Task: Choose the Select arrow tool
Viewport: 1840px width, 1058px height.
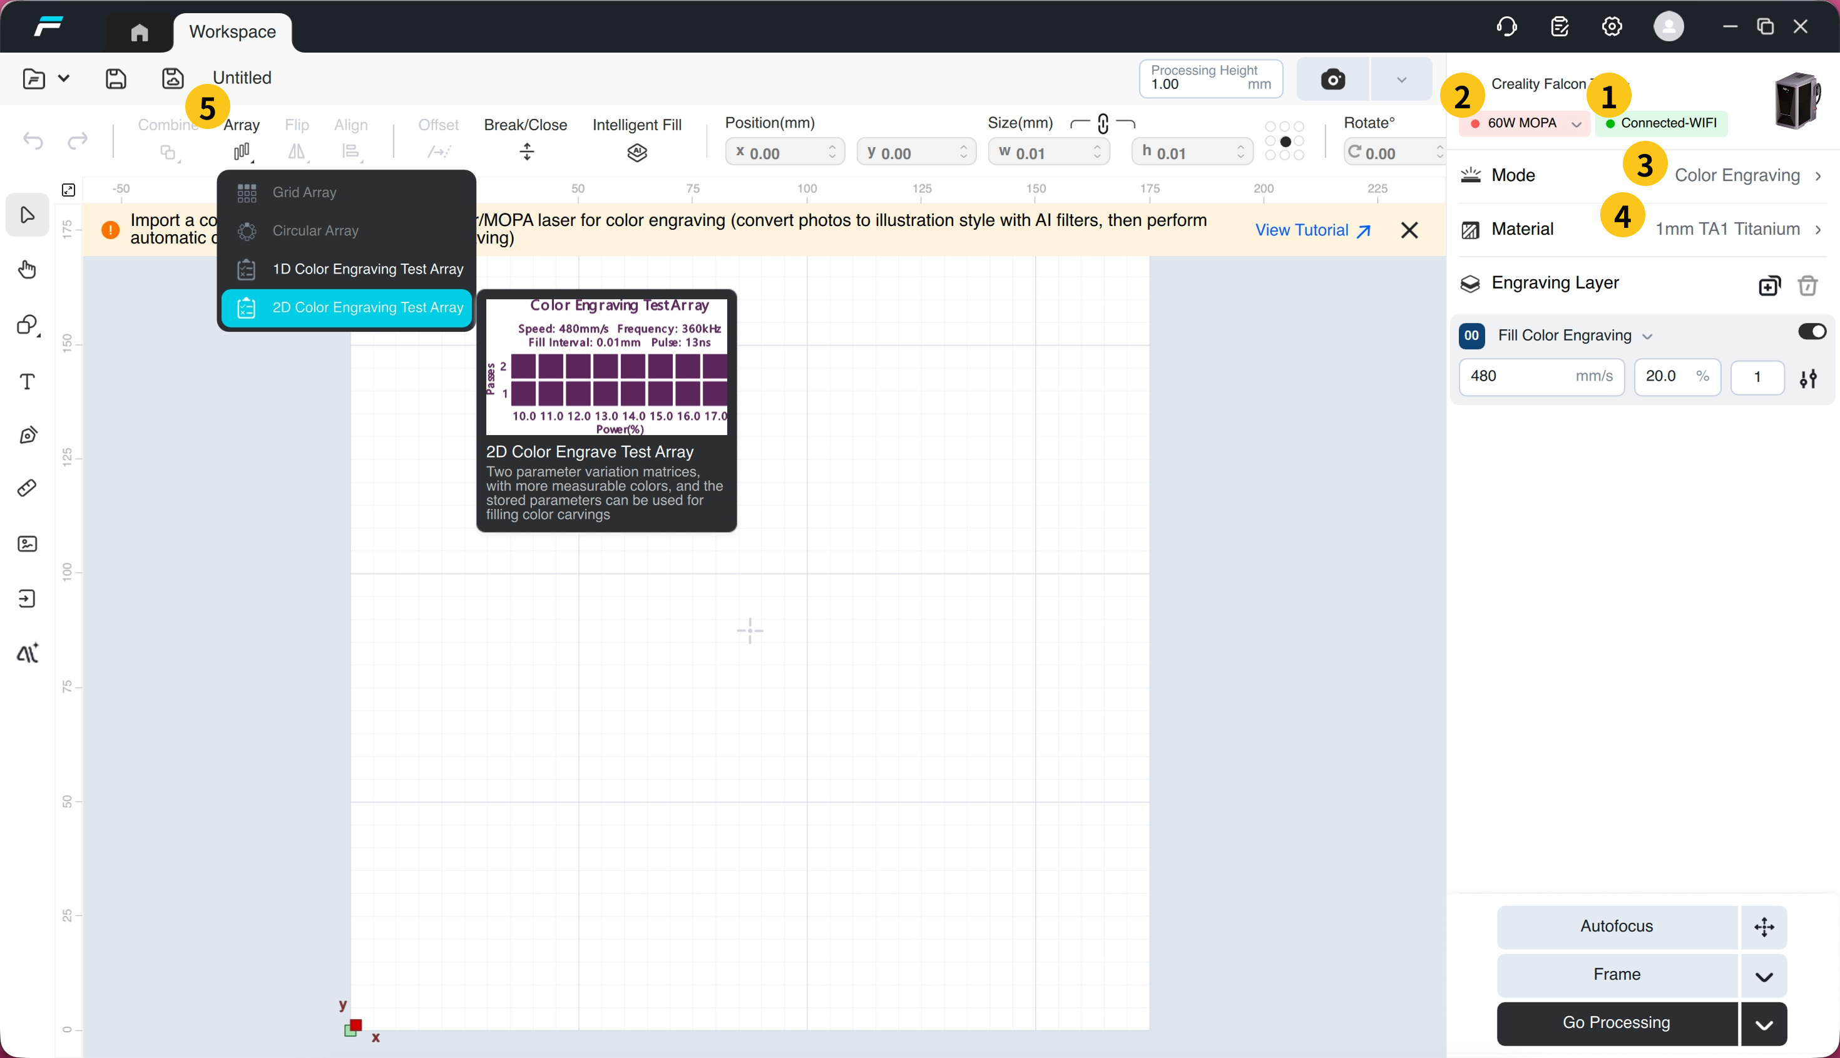Action: pyautogui.click(x=28, y=215)
